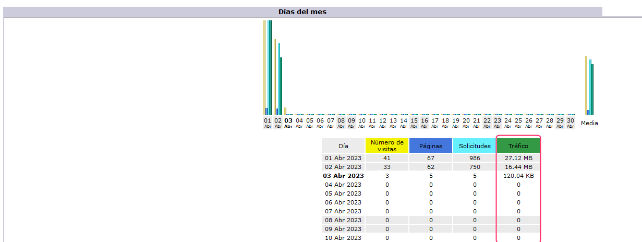Click the 10 Abr 2023 table row label

coord(343,238)
